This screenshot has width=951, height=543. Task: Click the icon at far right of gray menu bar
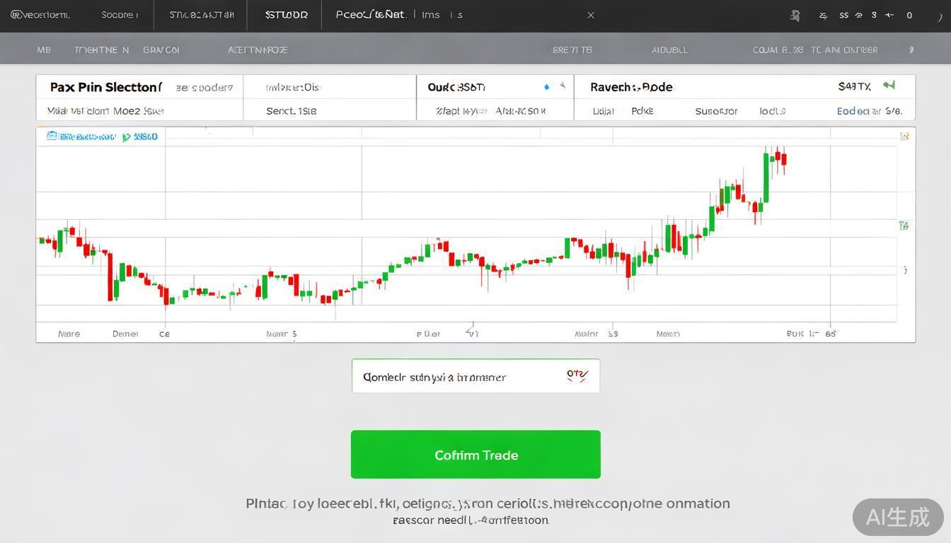coord(911,49)
